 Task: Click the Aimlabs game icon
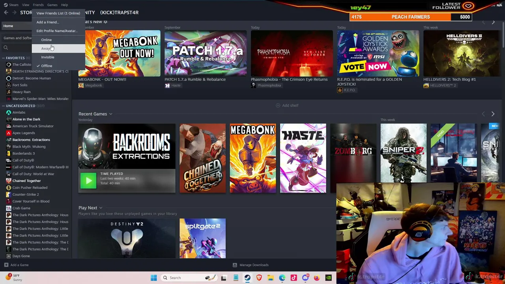coord(9,112)
